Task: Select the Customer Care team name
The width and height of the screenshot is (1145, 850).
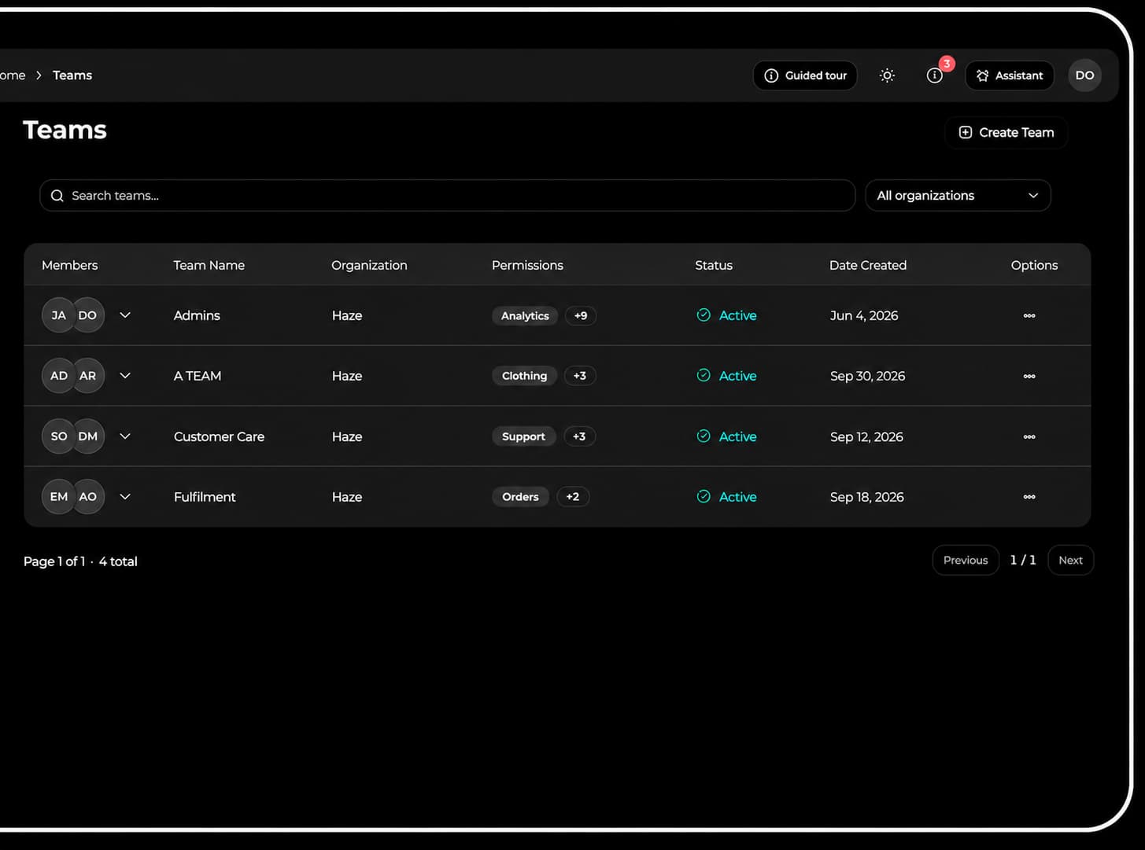Action: pyautogui.click(x=219, y=436)
